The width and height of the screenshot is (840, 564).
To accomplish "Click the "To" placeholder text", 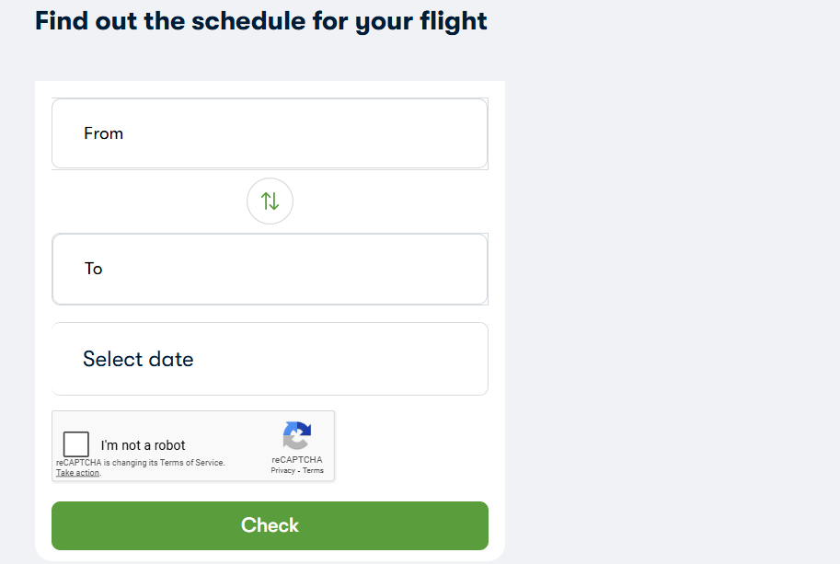I will coord(94,269).
